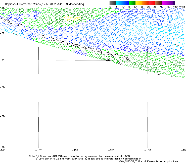
Task: Click the date '20141019 descending' in title
Action: pos(69,4)
